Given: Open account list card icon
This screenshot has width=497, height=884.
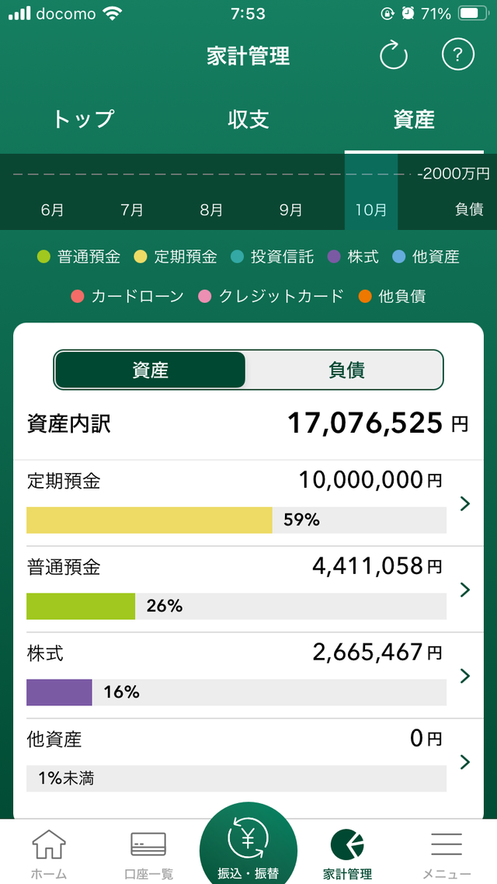Looking at the screenshot, I should tap(148, 844).
